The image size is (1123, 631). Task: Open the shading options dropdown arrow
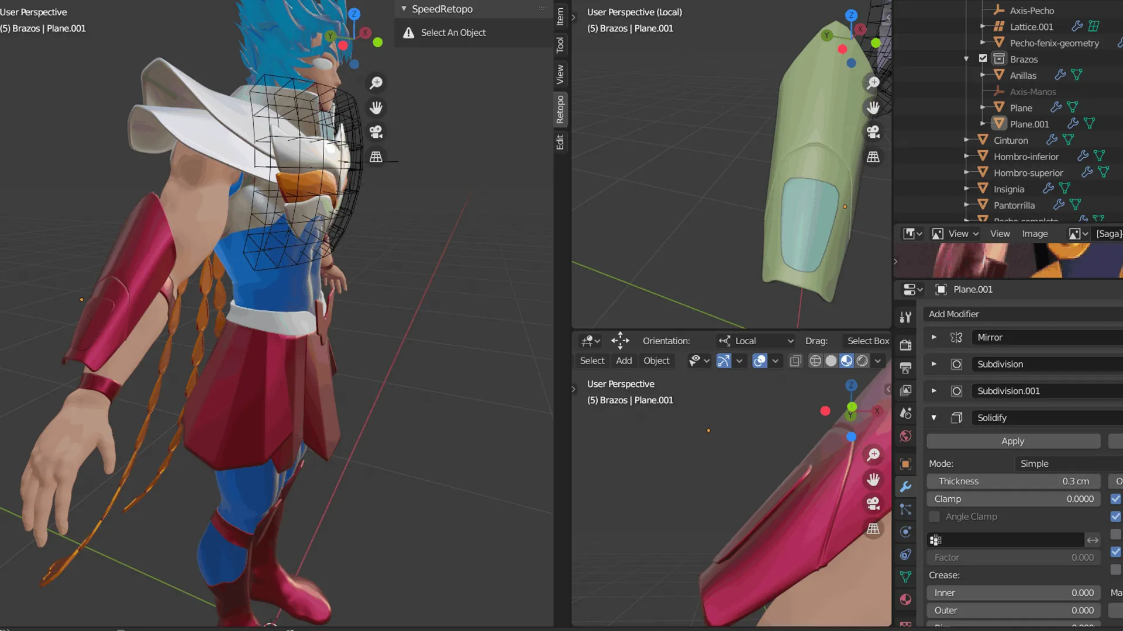click(x=878, y=361)
